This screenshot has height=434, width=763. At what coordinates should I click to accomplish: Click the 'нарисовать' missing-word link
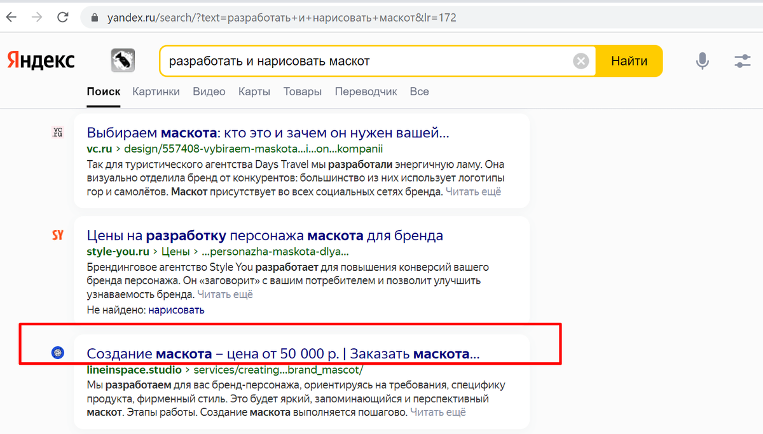click(x=177, y=310)
